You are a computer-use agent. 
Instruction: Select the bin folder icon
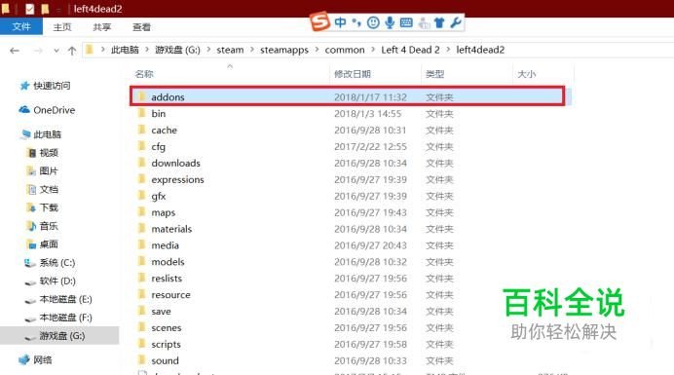[x=142, y=113]
